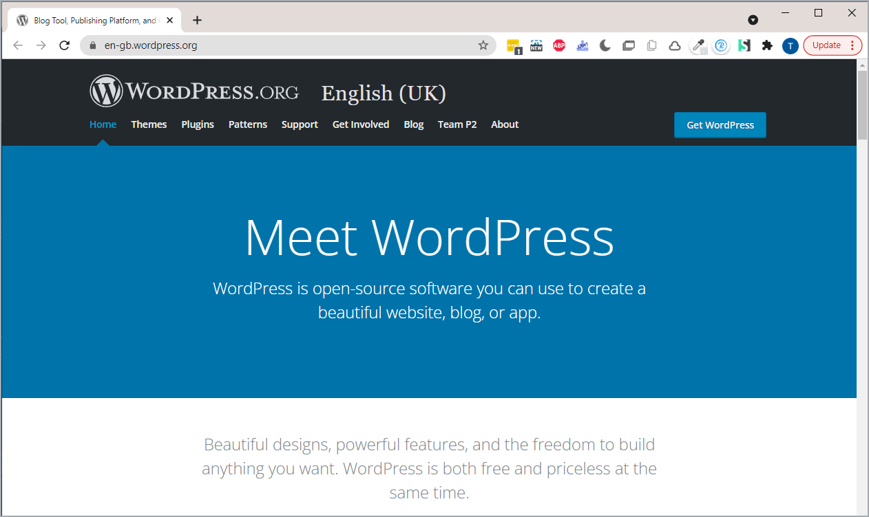
Task: View site info via padlock icon
Action: tap(93, 45)
